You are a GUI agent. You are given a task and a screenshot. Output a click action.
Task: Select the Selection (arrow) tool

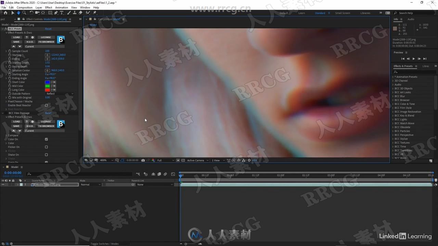pyautogui.click(x=13, y=13)
